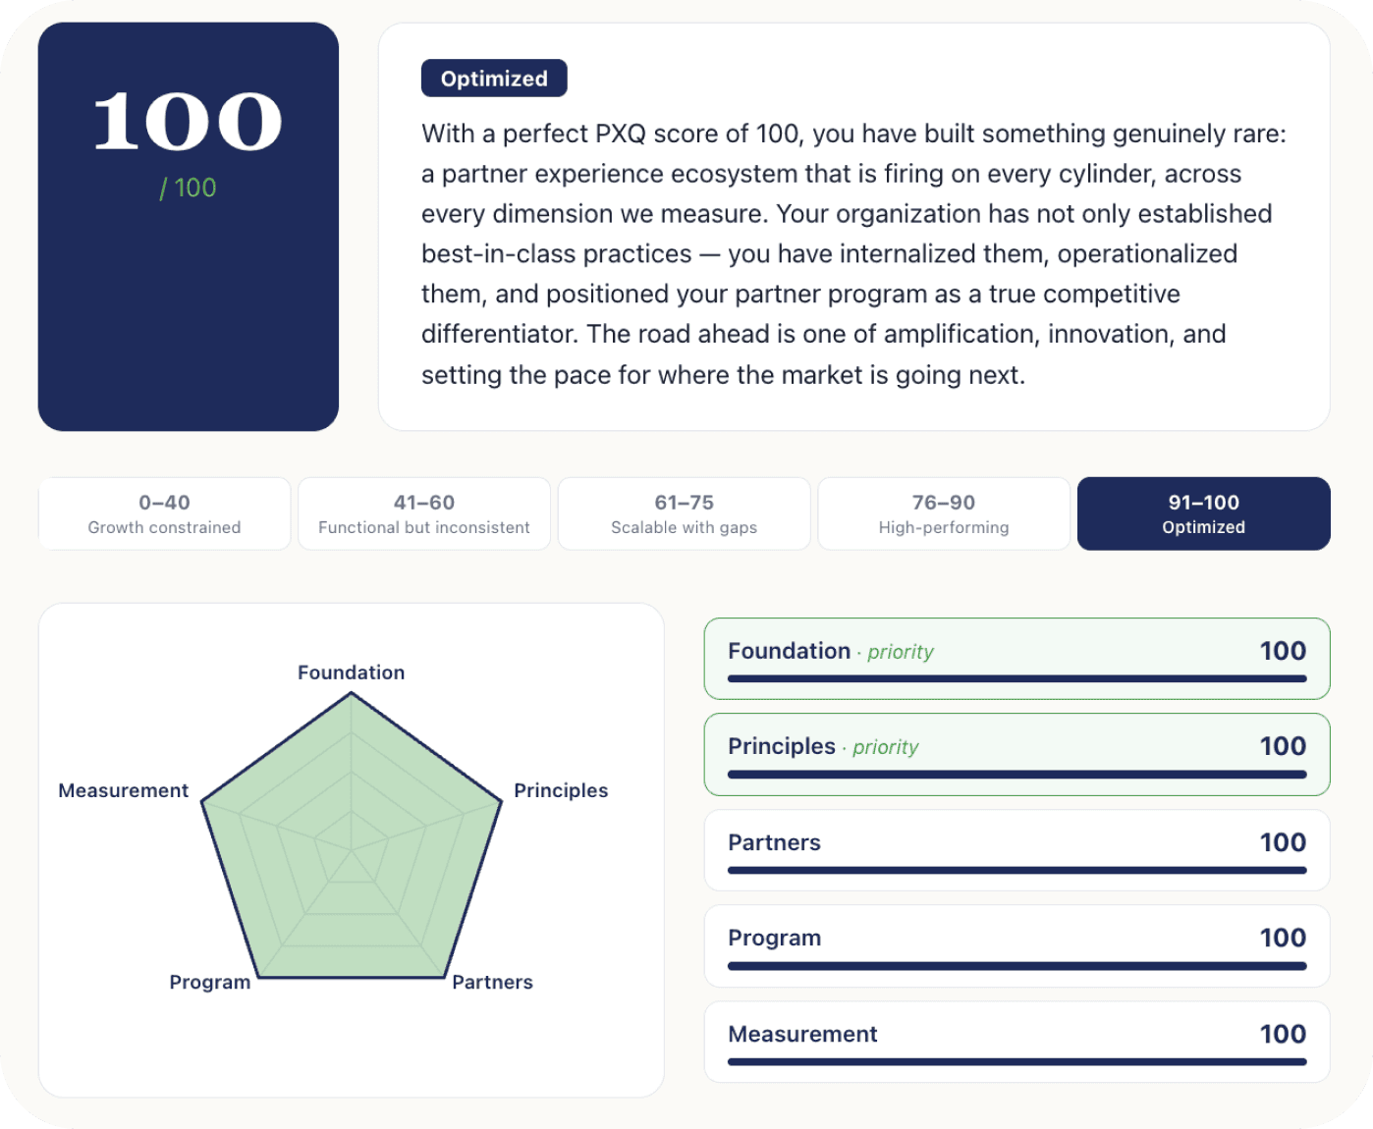Open the Principles priority score card

[1017, 754]
